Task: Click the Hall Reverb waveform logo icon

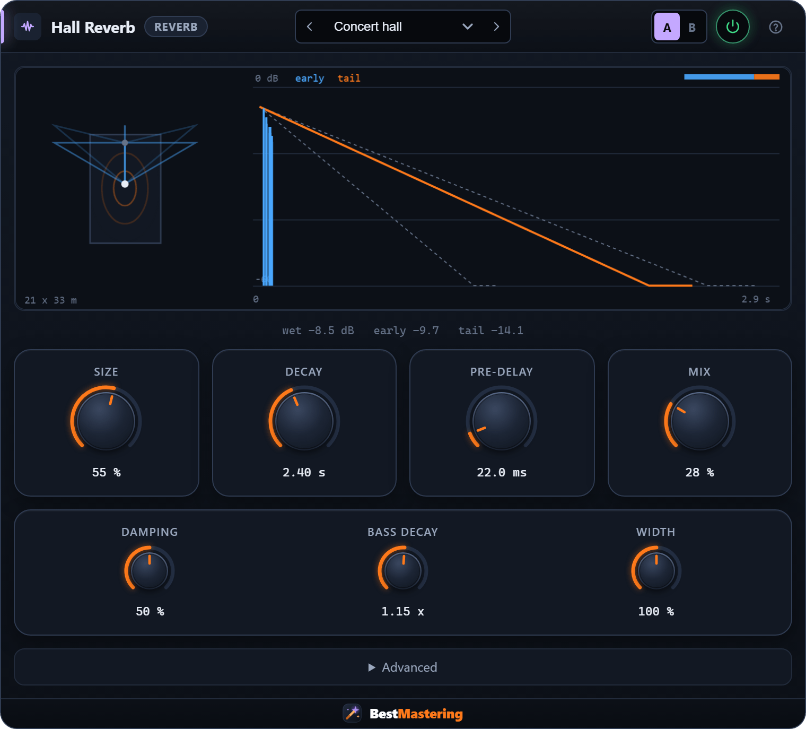Action: tap(28, 27)
